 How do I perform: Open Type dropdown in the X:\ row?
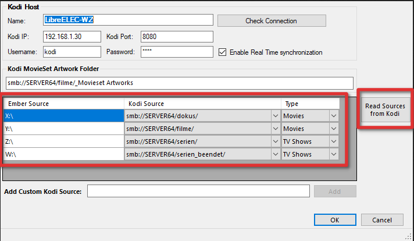[x=334, y=116]
